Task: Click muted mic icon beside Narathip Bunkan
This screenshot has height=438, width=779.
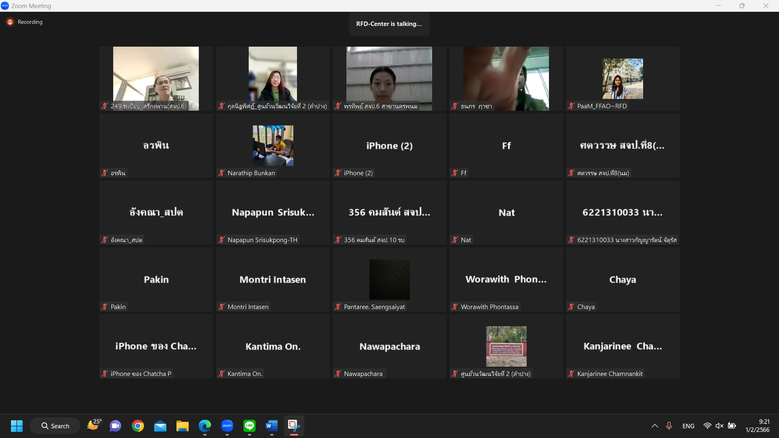Action: [x=222, y=173]
